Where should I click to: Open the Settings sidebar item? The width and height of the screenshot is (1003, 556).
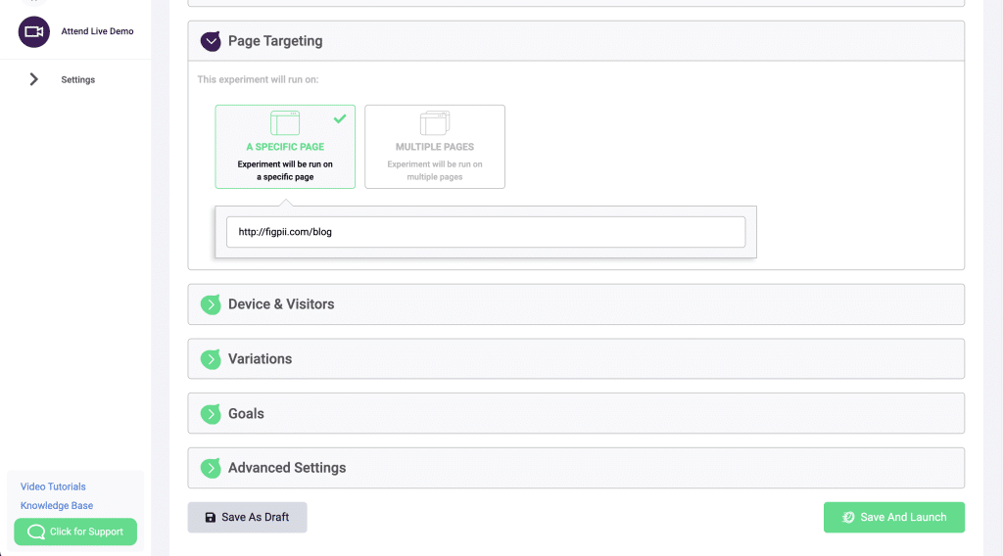pyautogui.click(x=78, y=79)
